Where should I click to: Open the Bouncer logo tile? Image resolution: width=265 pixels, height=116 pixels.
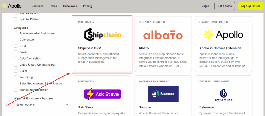click(163, 94)
